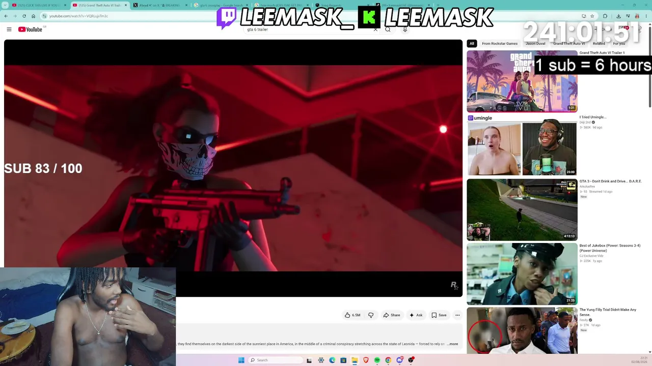Open the Ask AI button
Image resolution: width=652 pixels, height=366 pixels.
pyautogui.click(x=416, y=315)
